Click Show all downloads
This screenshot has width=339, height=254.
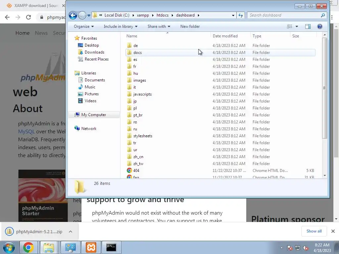coord(314,231)
